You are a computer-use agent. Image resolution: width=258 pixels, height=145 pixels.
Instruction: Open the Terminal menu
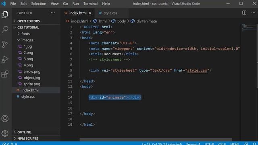(90, 4)
